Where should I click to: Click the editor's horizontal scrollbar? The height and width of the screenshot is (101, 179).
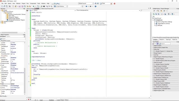click(x=88, y=98)
